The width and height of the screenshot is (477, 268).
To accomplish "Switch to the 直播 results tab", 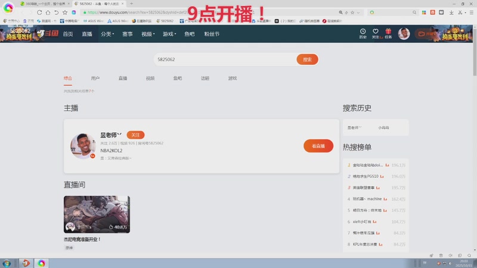I will (x=123, y=79).
